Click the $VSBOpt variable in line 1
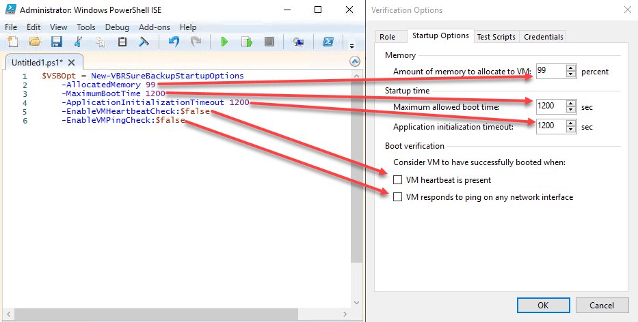The height and width of the screenshot is (322, 638). tap(59, 76)
